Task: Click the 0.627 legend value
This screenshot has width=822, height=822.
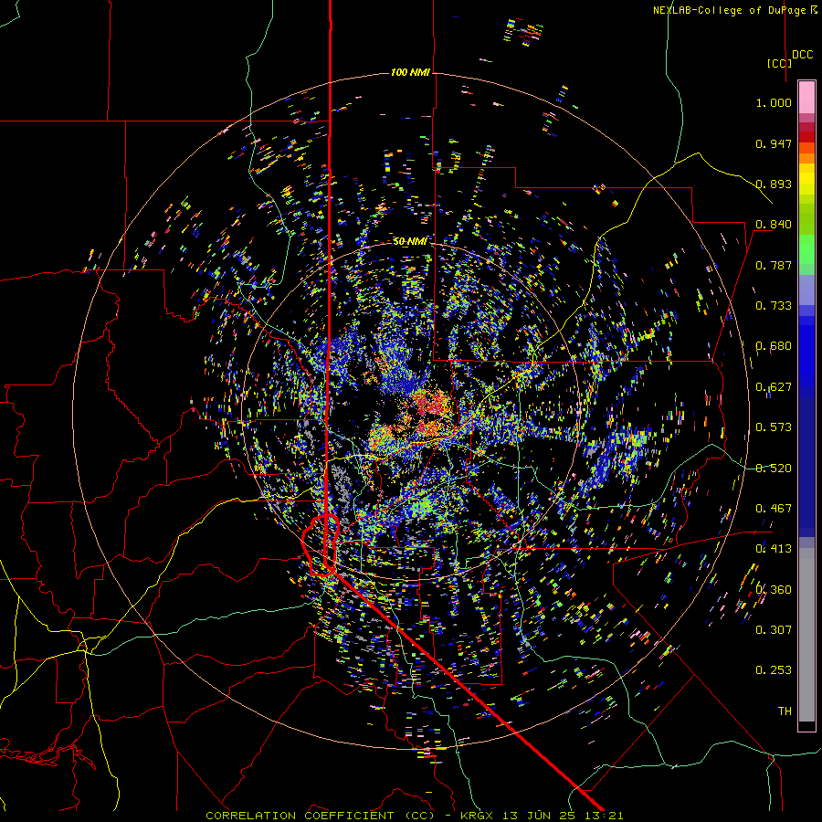Action: pos(774,387)
